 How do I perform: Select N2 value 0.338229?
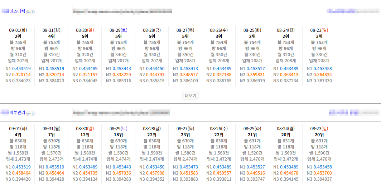click(x=122, y=74)
